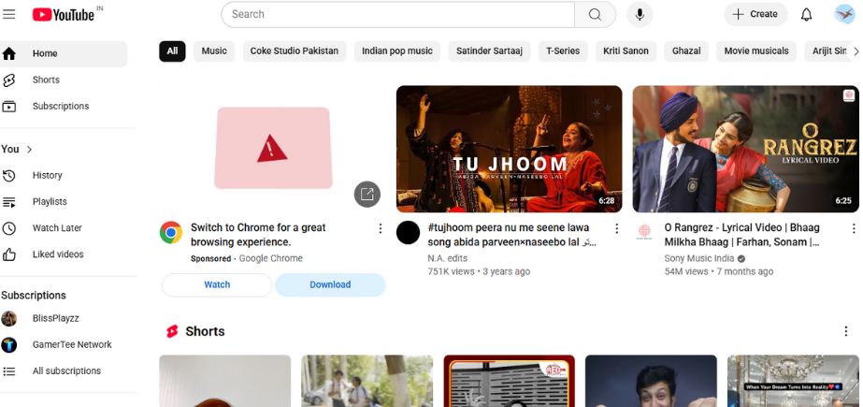Screen dimensions: 863x407
Task: Select the Music filter chip
Action: point(214,51)
